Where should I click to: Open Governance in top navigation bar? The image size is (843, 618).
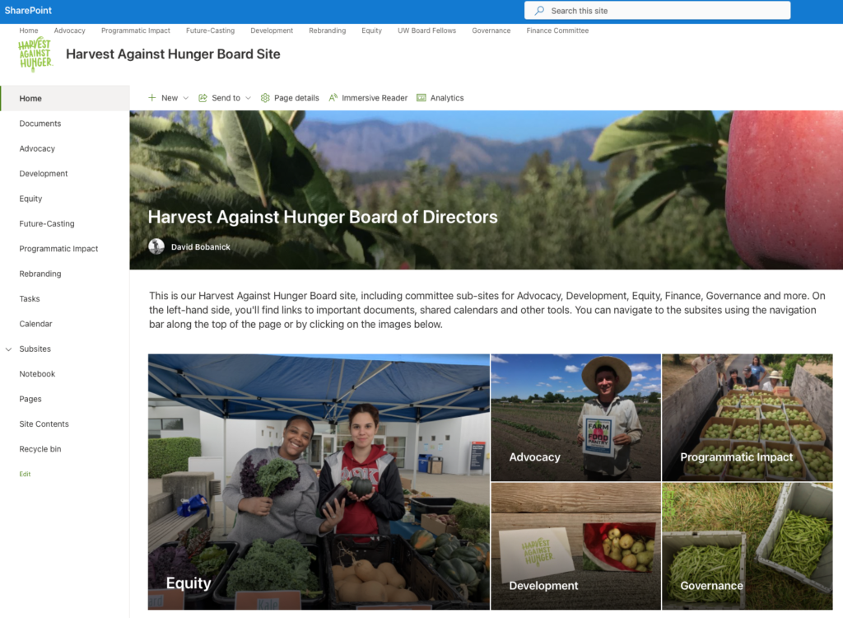coord(491,30)
